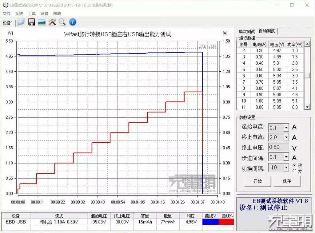Click the 保存 button
The width and height of the screenshot is (315, 233).
coord(287,181)
